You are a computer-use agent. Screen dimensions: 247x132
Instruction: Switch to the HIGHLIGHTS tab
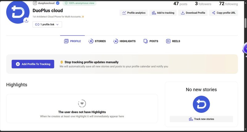point(124,41)
